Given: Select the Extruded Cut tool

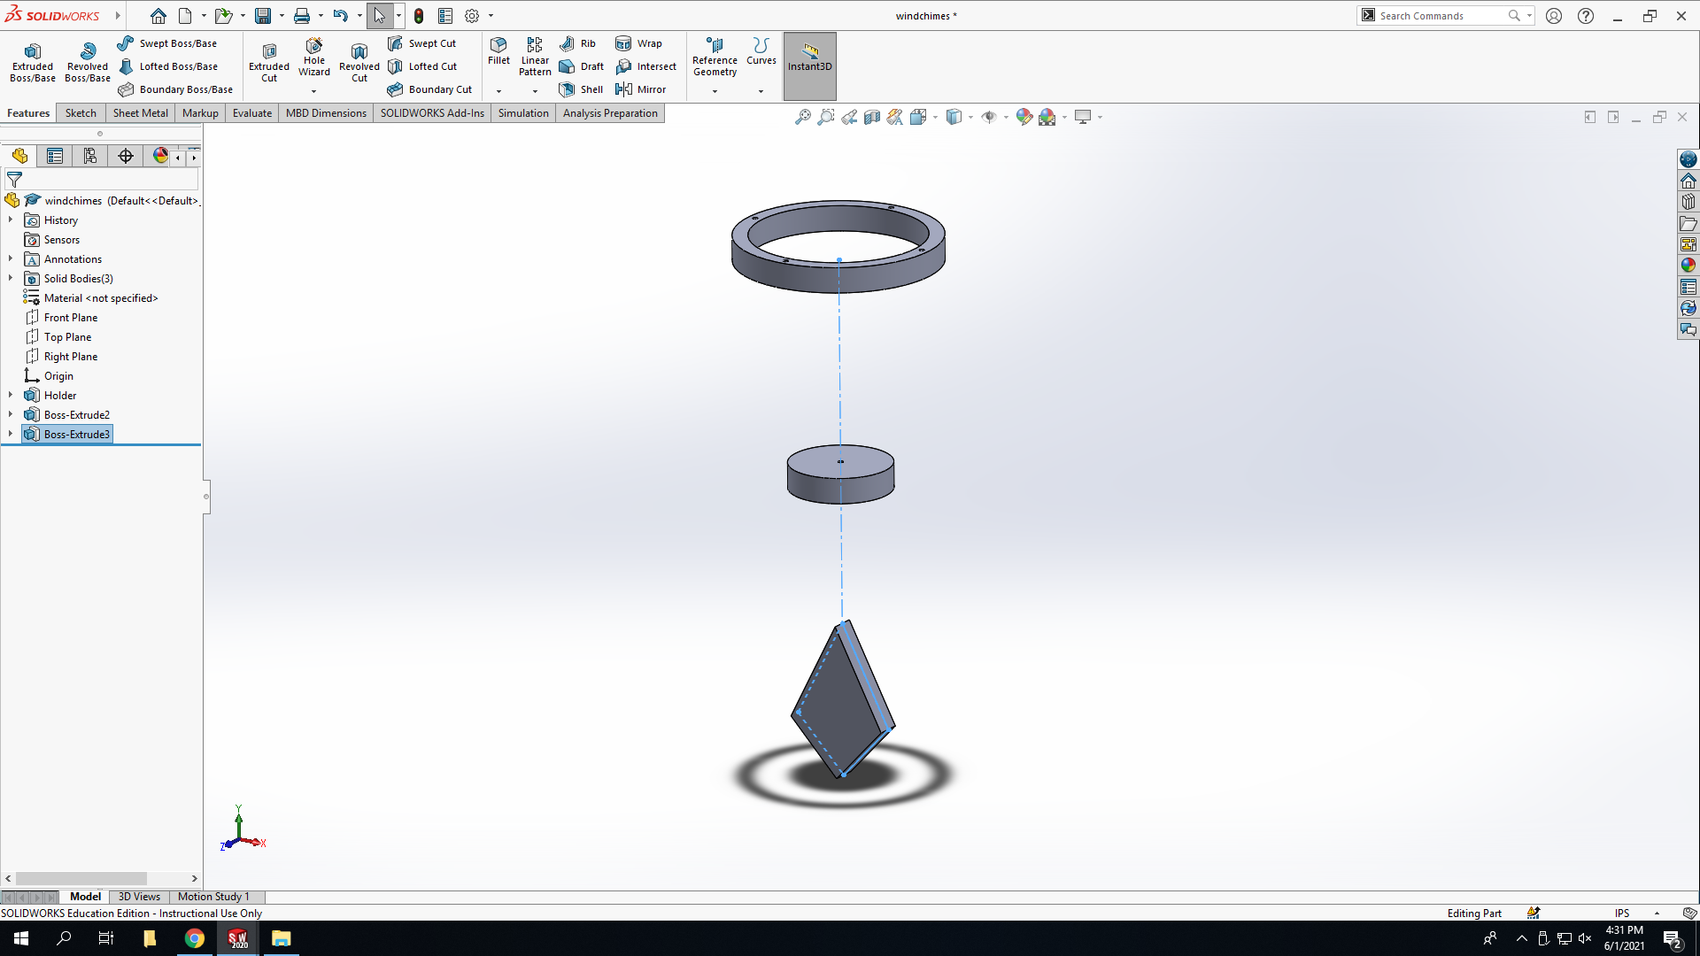Looking at the screenshot, I should coord(269,62).
